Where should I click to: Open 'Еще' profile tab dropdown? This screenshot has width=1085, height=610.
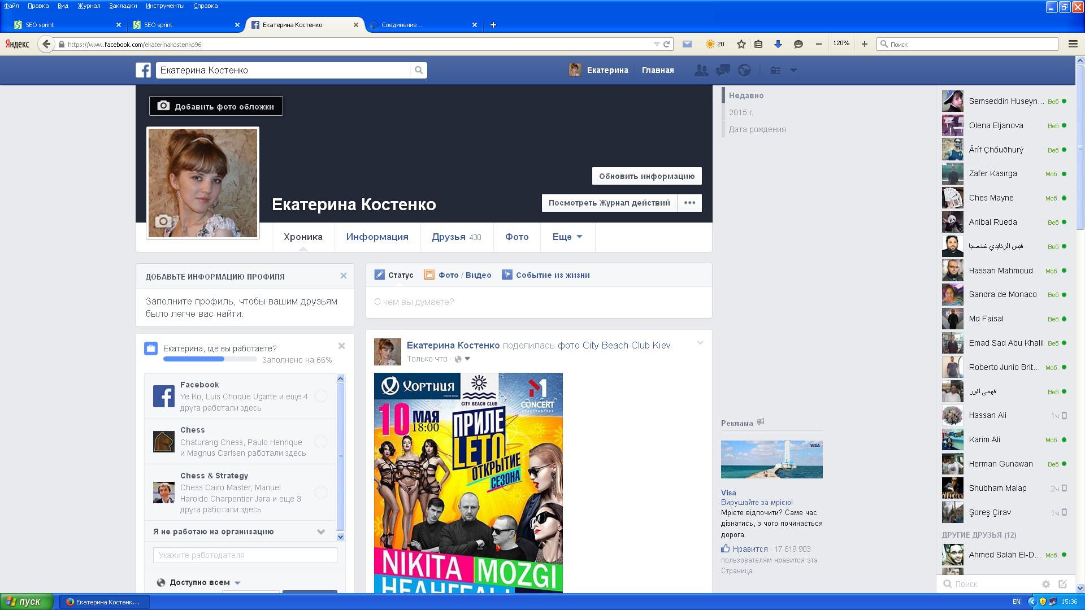point(567,237)
